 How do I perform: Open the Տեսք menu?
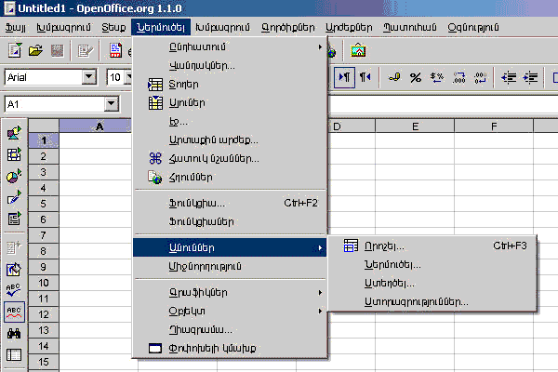tap(113, 27)
